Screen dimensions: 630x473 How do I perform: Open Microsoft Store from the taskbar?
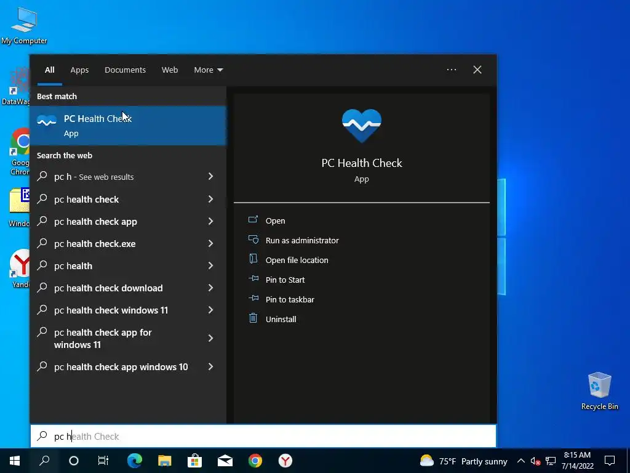tap(194, 461)
